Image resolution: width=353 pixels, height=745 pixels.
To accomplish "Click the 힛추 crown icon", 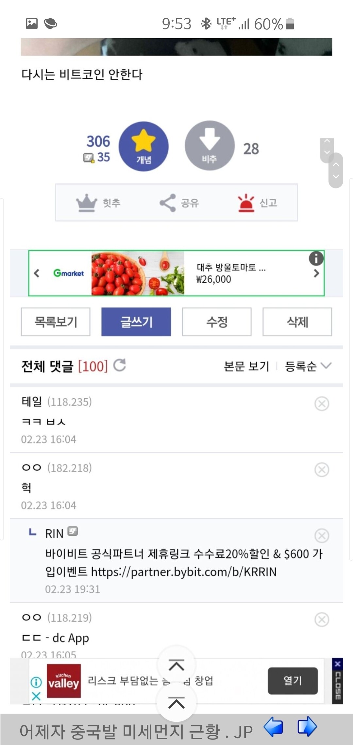I will (x=86, y=203).
